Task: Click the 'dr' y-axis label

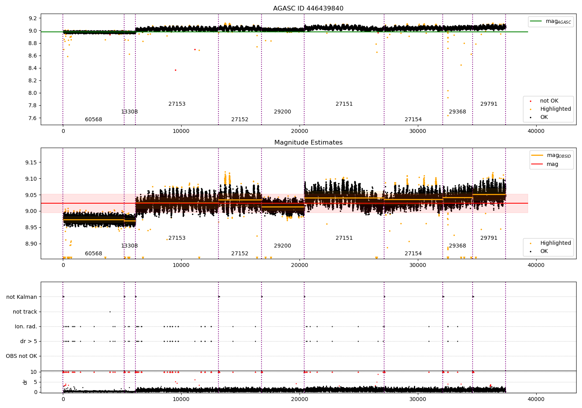Action: (25, 382)
